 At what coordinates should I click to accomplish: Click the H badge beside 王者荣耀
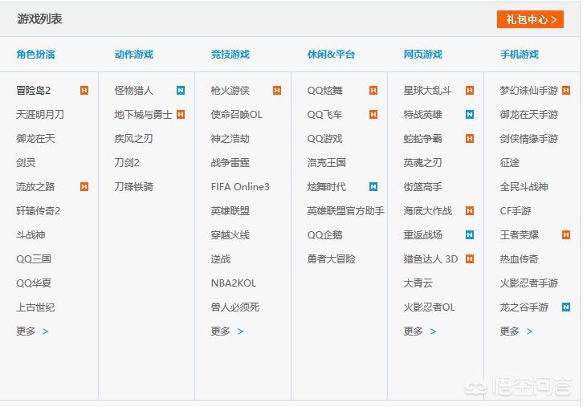[x=566, y=235]
